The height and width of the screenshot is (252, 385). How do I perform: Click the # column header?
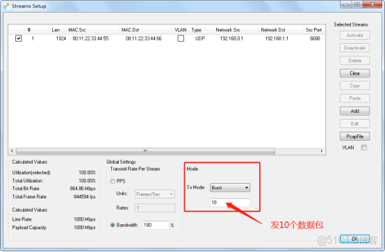(37, 30)
